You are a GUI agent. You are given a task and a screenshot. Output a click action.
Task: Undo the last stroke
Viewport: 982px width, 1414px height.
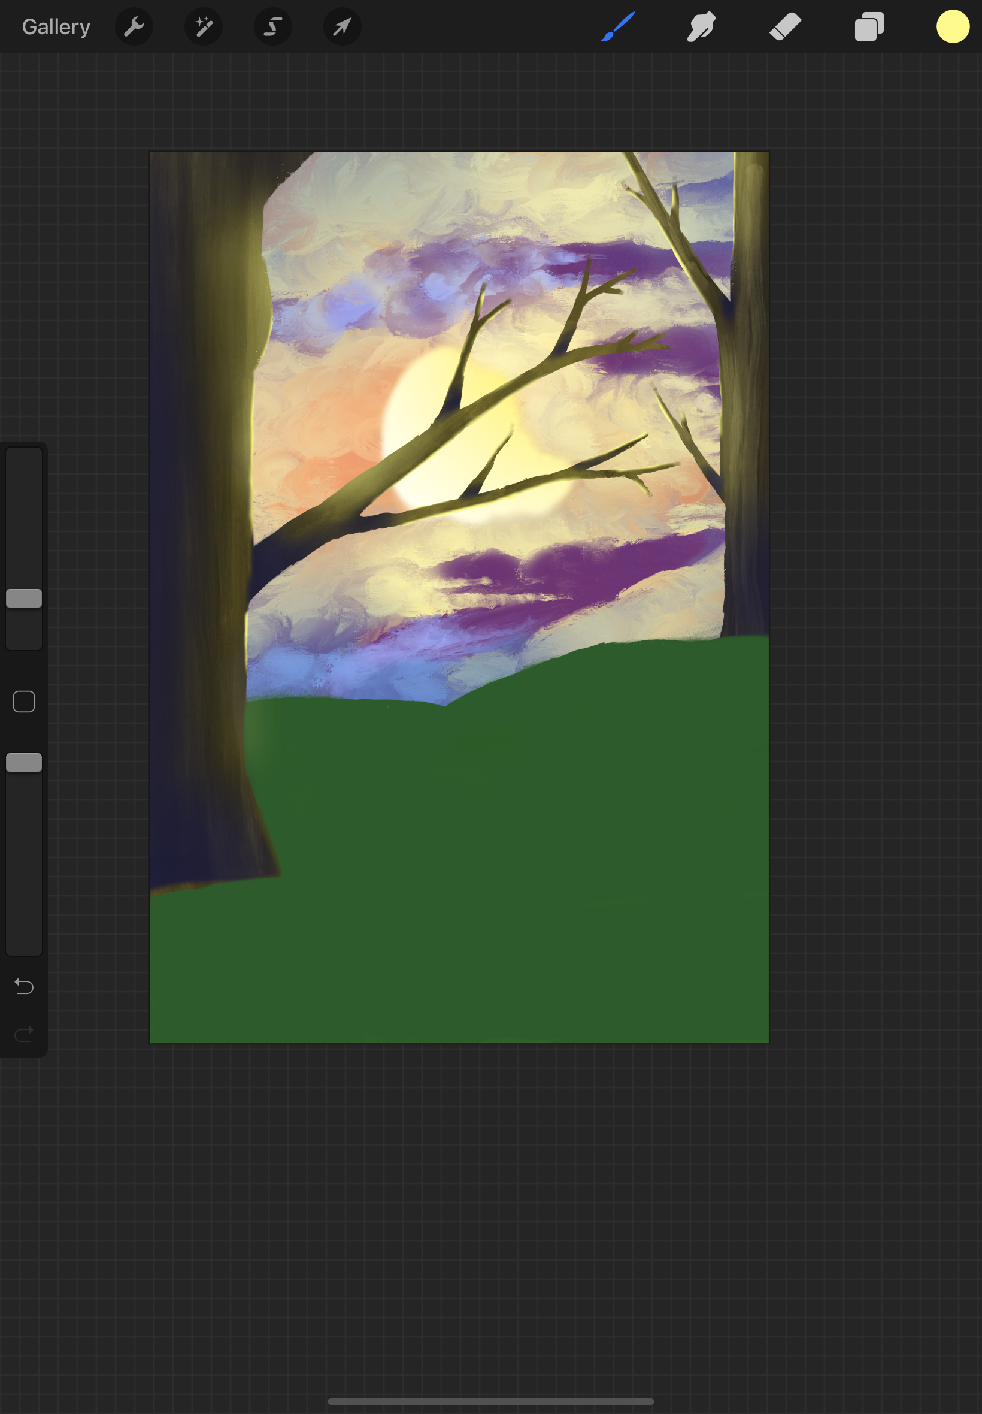click(24, 986)
